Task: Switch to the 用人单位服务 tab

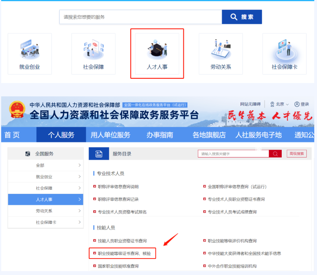Action: (x=110, y=135)
